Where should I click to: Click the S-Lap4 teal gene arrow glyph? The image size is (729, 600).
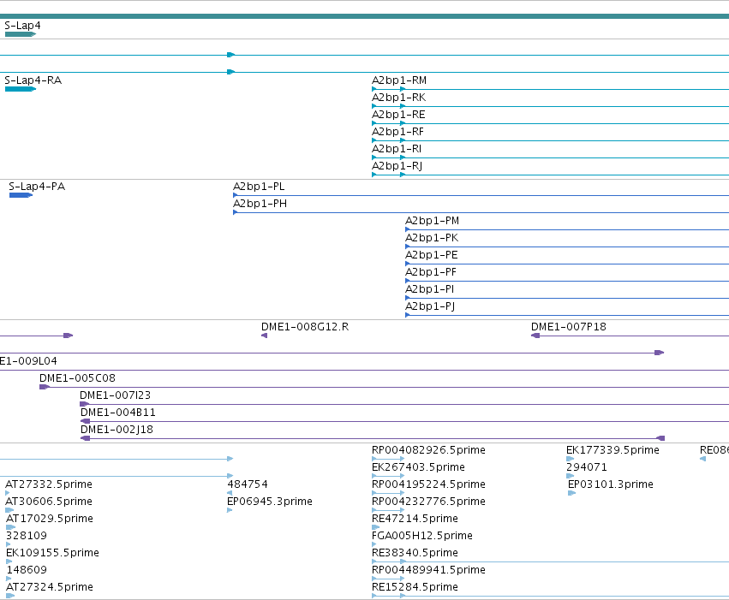[21, 34]
